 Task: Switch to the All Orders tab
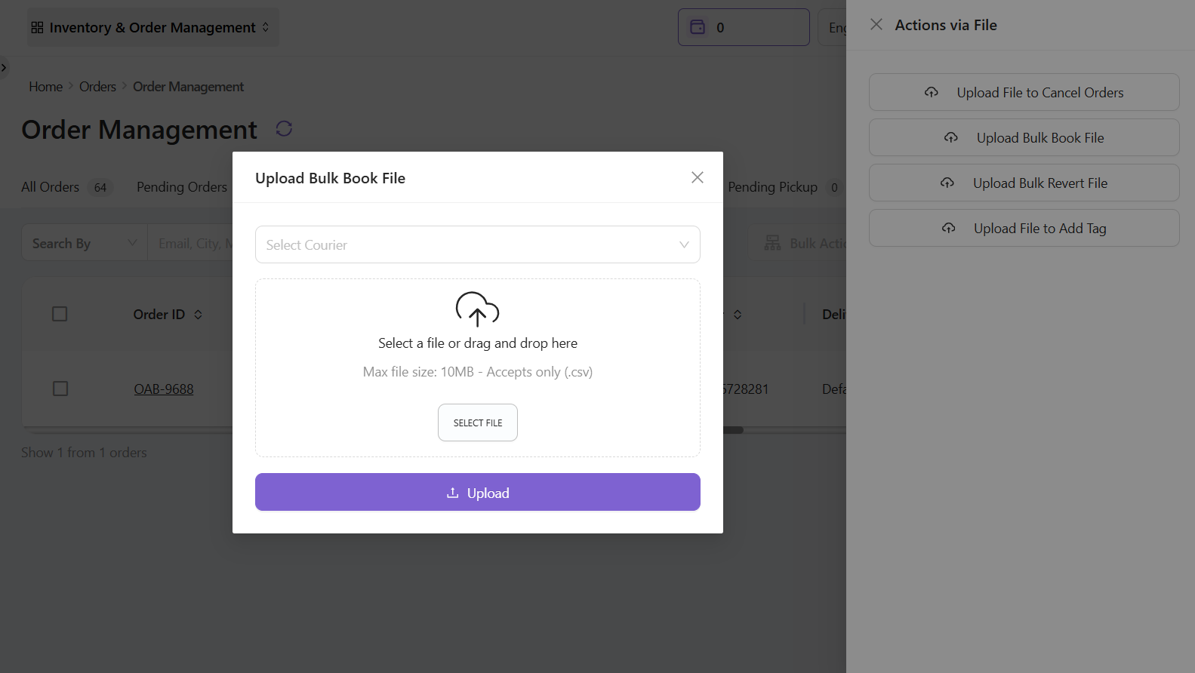click(51, 187)
